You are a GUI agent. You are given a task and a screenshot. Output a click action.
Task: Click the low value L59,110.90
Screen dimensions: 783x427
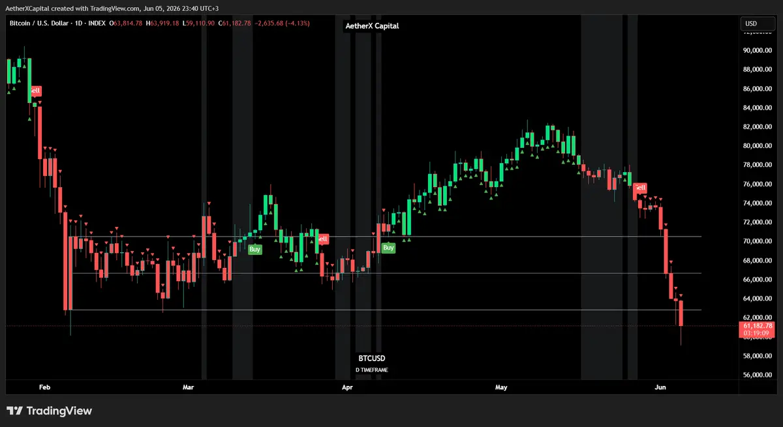[x=200, y=23]
